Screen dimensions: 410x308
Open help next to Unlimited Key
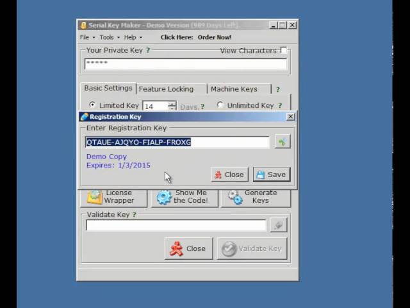tap(280, 105)
